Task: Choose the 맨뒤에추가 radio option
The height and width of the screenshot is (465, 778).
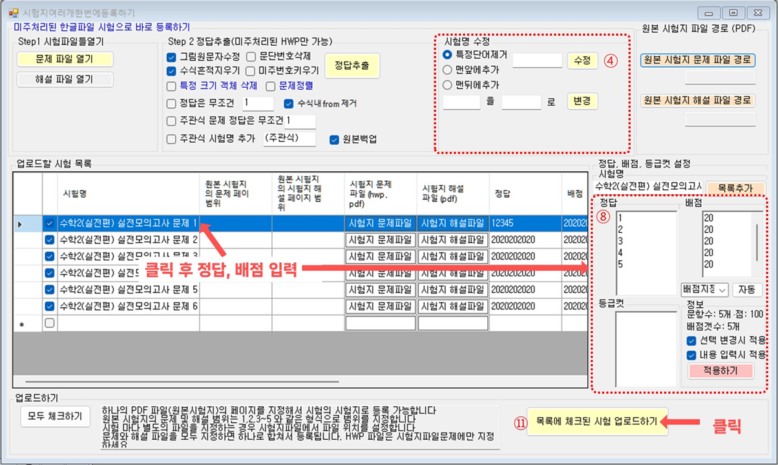Action: click(447, 85)
